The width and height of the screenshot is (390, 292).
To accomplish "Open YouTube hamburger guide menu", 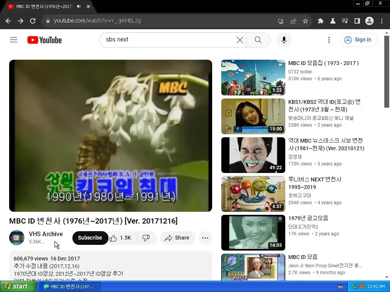I will [14, 40].
